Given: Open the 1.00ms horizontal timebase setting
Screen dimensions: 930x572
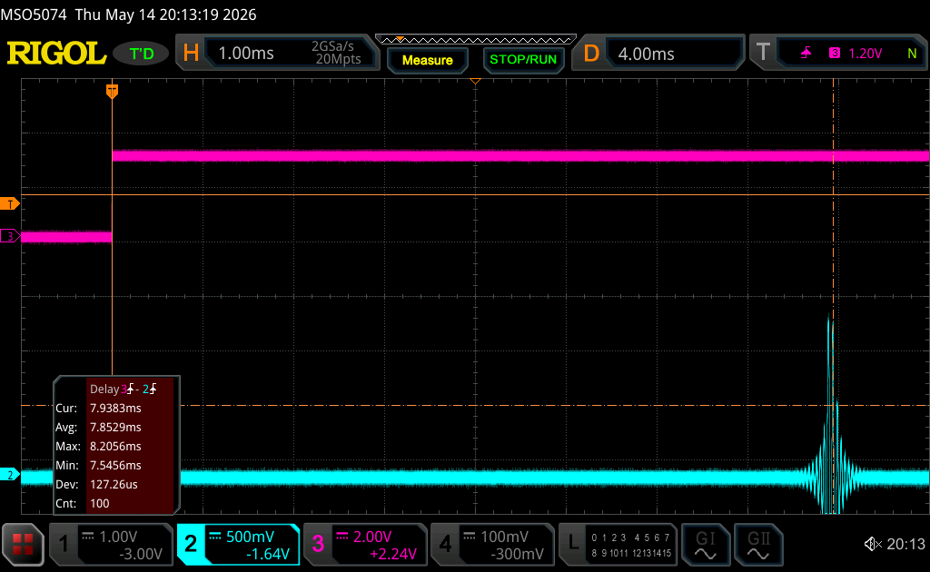Looking at the screenshot, I should click(x=246, y=54).
